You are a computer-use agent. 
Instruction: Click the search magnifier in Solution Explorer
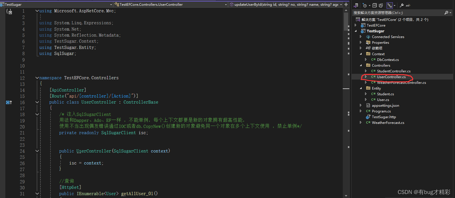(x=446, y=13)
